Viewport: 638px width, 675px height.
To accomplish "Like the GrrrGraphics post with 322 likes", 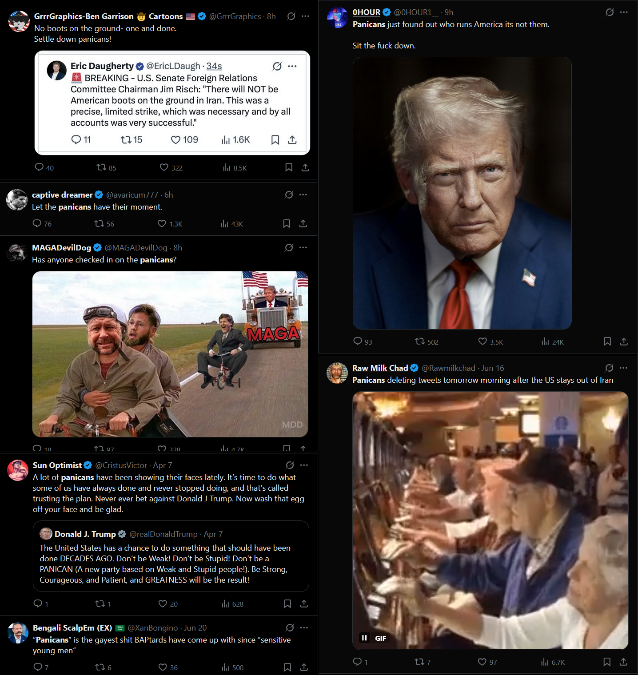I will (x=171, y=167).
